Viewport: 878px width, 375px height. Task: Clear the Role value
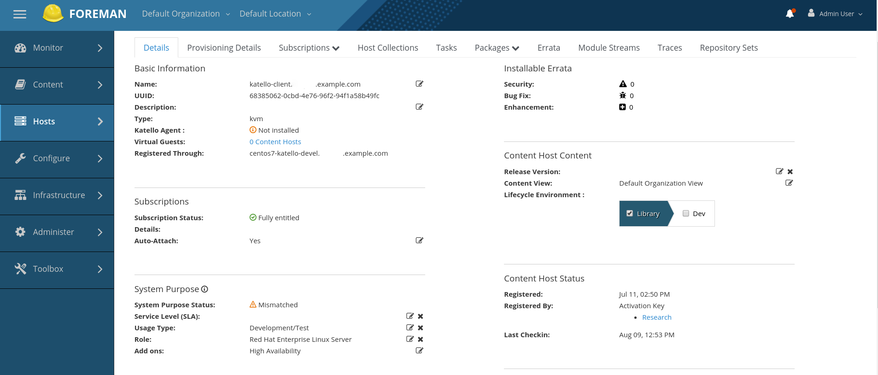point(421,340)
